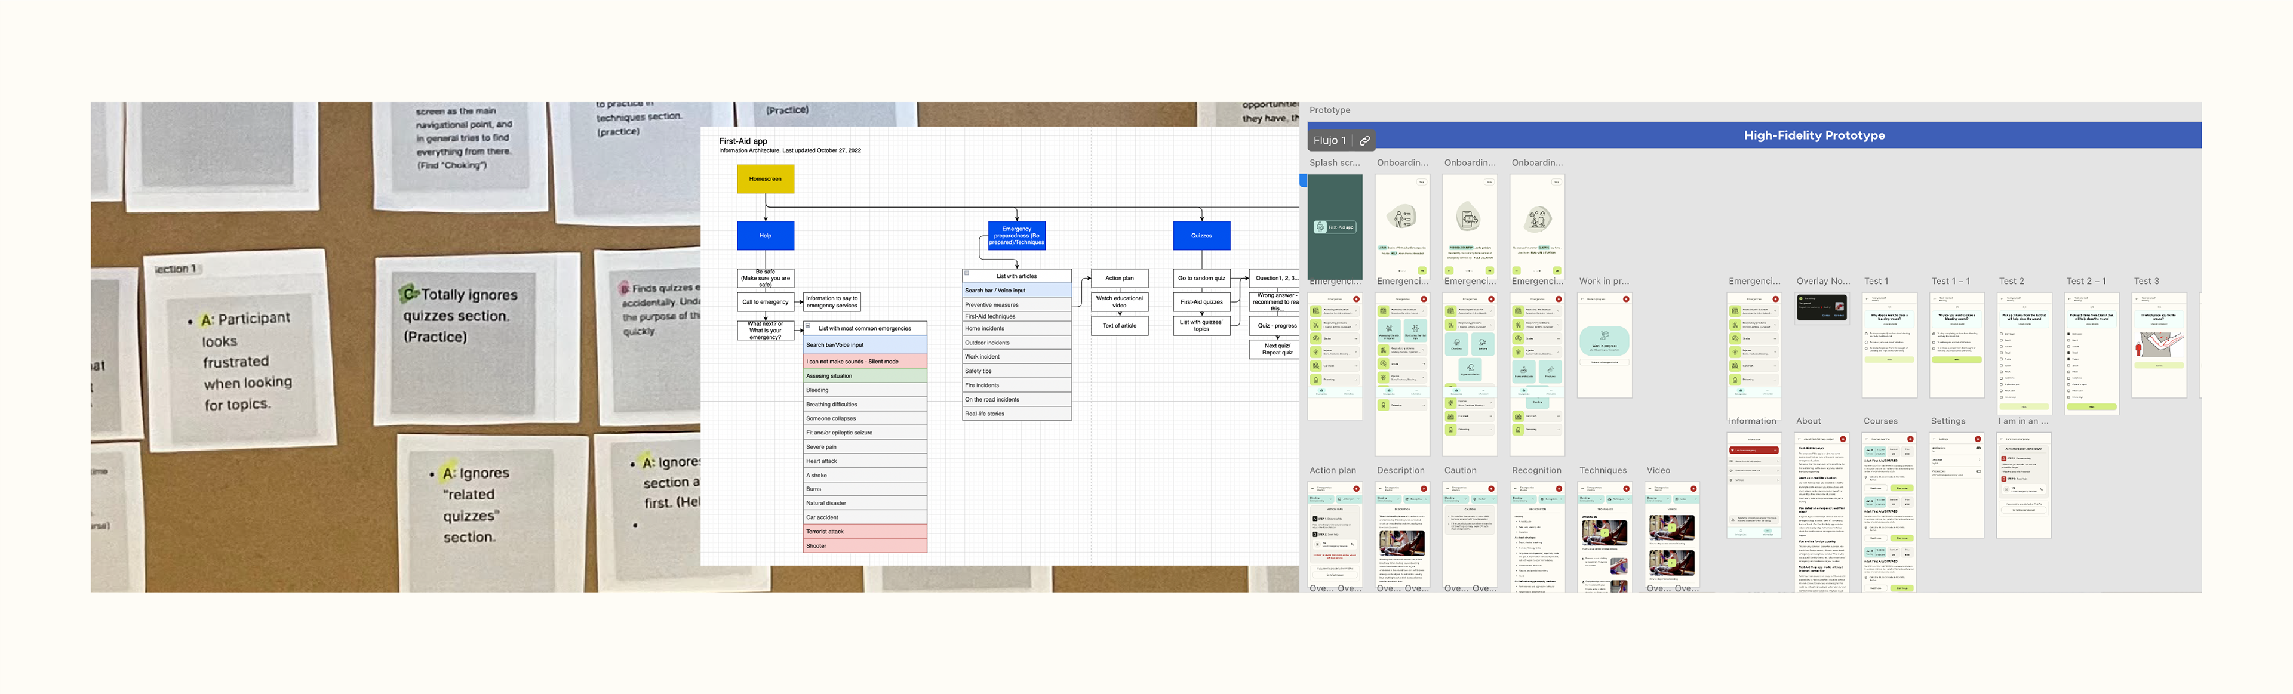Click the red Shooter row
2293x694 pixels.
point(865,545)
